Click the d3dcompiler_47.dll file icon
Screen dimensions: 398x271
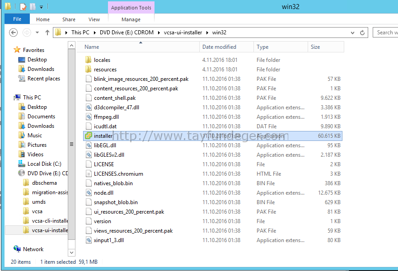(x=89, y=107)
